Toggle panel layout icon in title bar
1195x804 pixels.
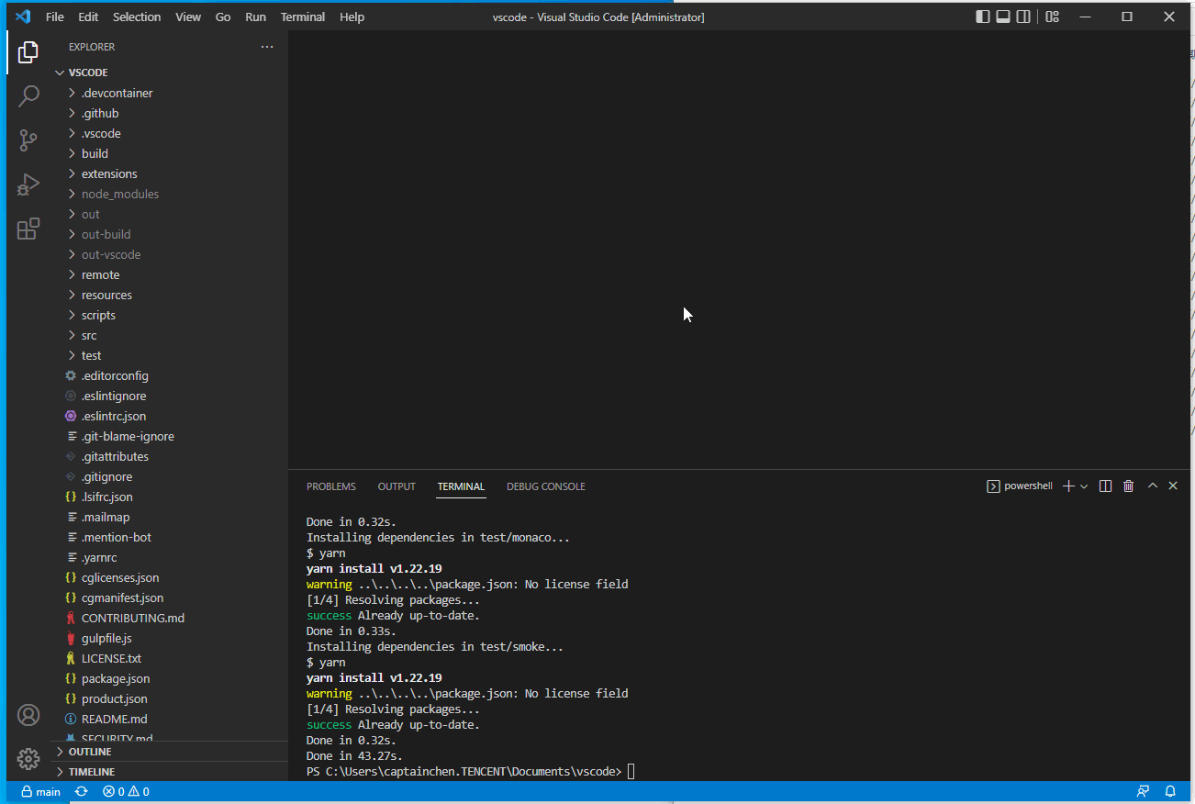[x=1003, y=17]
